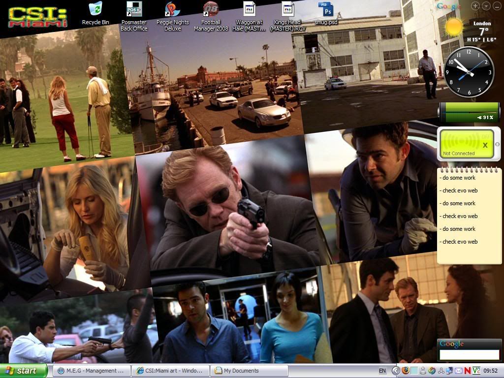
Task: Click the three-node network tray icon
Action: point(441,371)
